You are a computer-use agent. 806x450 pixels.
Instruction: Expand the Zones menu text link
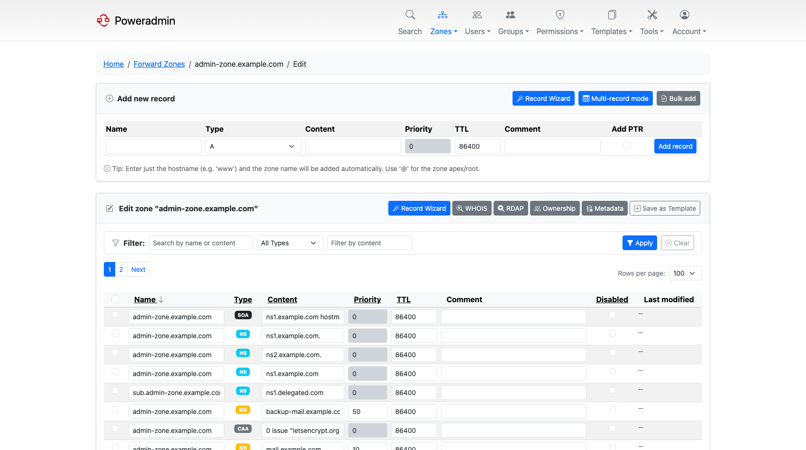click(x=444, y=31)
